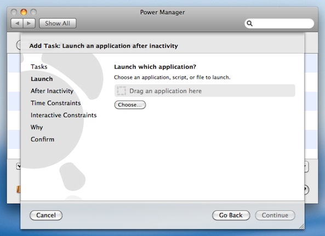Image resolution: width=325 pixels, height=236 pixels.
Task: Click the magnifying glass search icon
Action: (249, 24)
